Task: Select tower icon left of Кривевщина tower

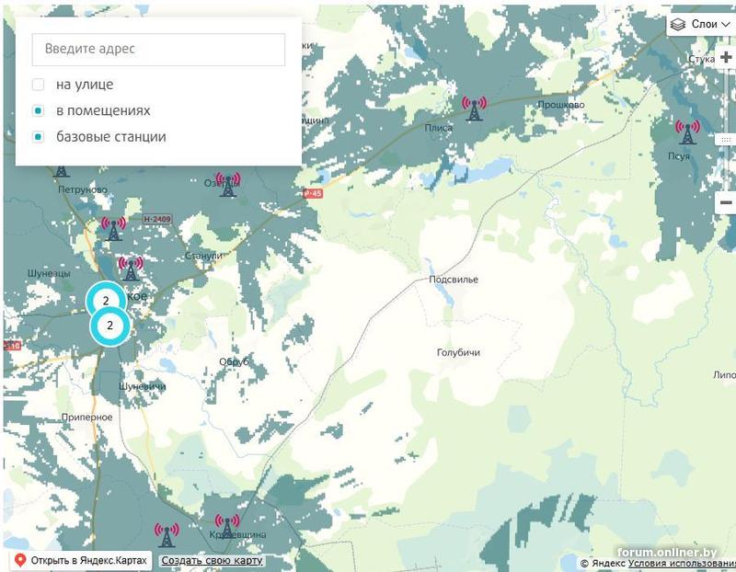Action: pos(167,535)
